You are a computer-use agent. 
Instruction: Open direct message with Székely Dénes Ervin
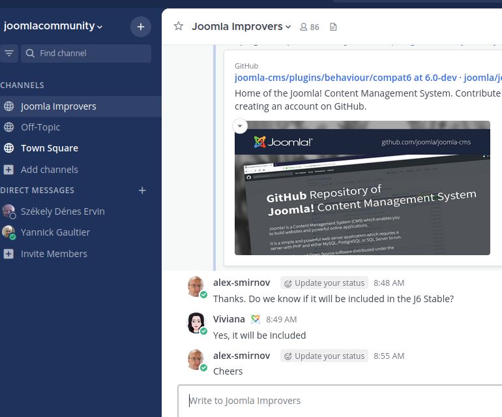pyautogui.click(x=81, y=211)
